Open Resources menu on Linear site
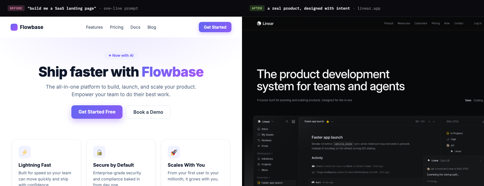This screenshot has height=186, width=484. (404, 23)
